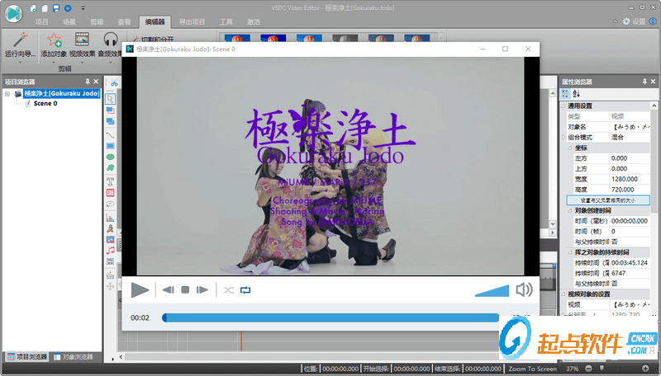
Task: Switch to the 项目浏览器 bottom tab
Action: [27, 357]
